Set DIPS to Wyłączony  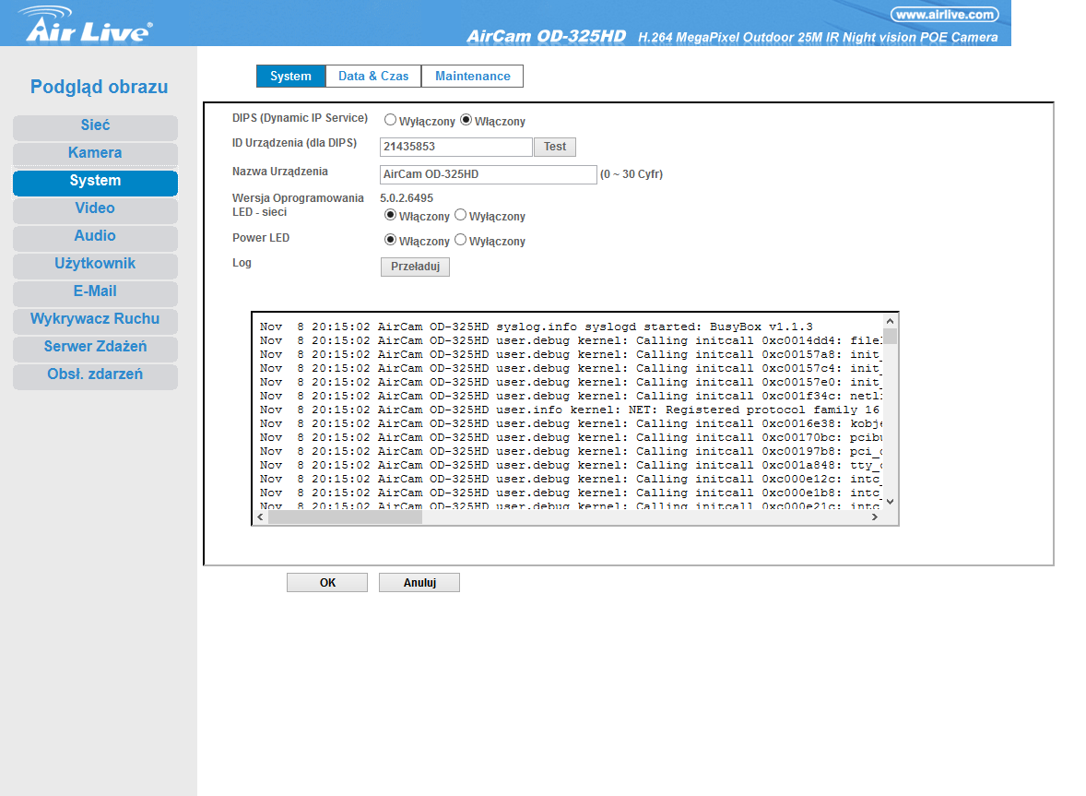click(391, 120)
